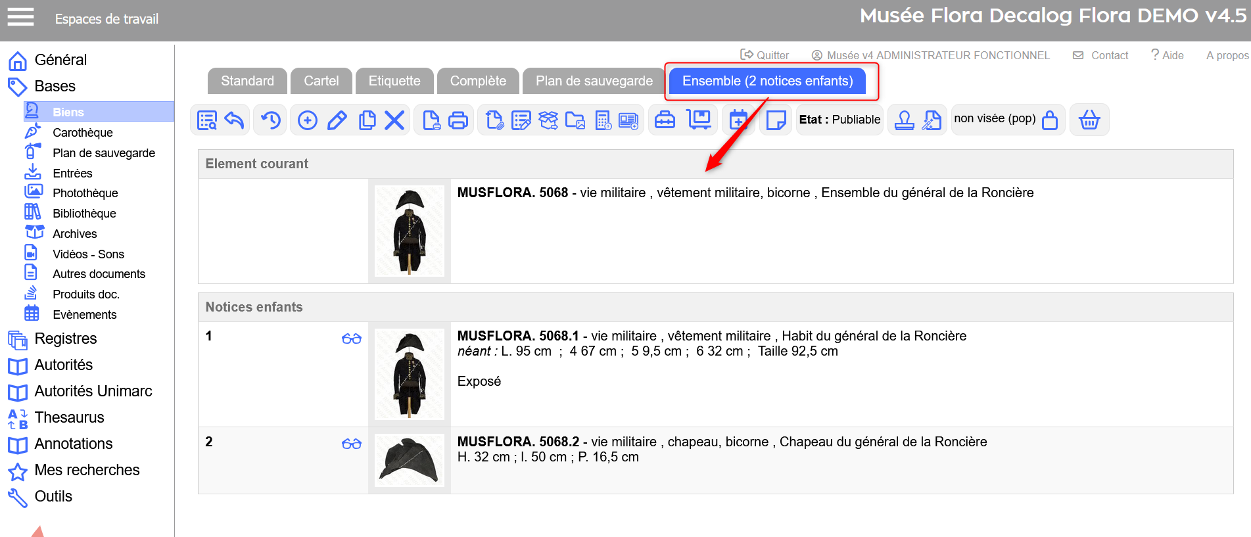Image resolution: width=1251 pixels, height=537 pixels.
Task: Open the Plan de sauvegarde tab
Action: click(594, 81)
